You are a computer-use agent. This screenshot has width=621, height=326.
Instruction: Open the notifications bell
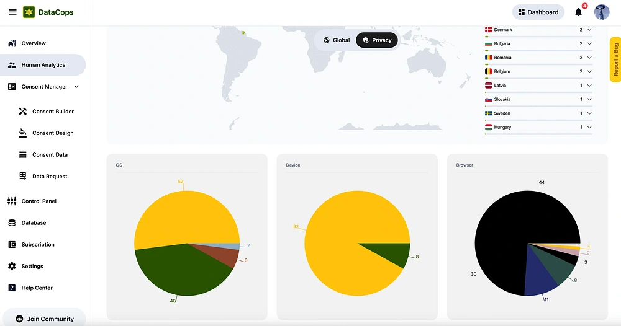[578, 12]
